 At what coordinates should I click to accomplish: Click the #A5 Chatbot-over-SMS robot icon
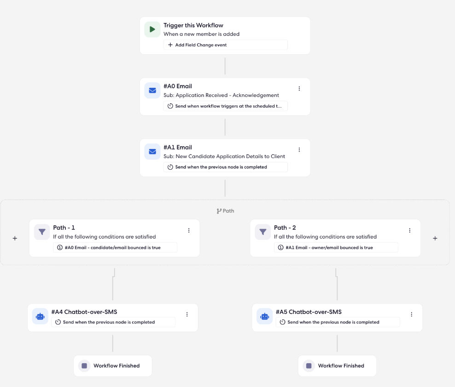tap(265, 316)
